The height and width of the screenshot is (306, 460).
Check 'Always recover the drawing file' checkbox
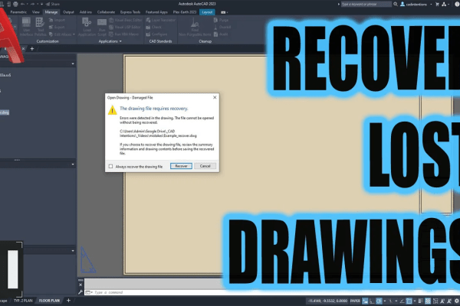110,166
